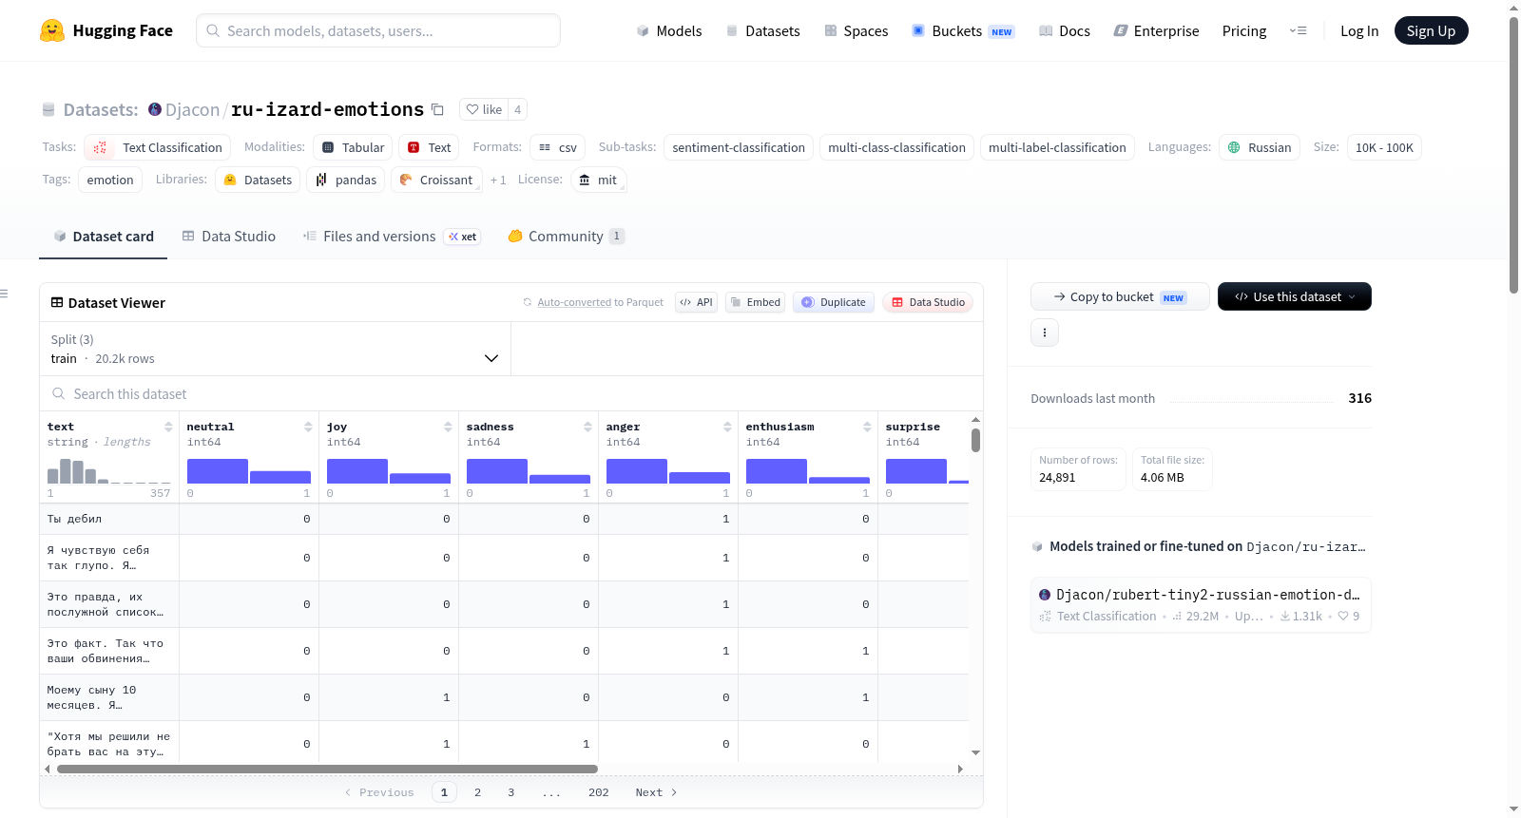Click the table horizontal scrollbar thumb

[x=327, y=769]
